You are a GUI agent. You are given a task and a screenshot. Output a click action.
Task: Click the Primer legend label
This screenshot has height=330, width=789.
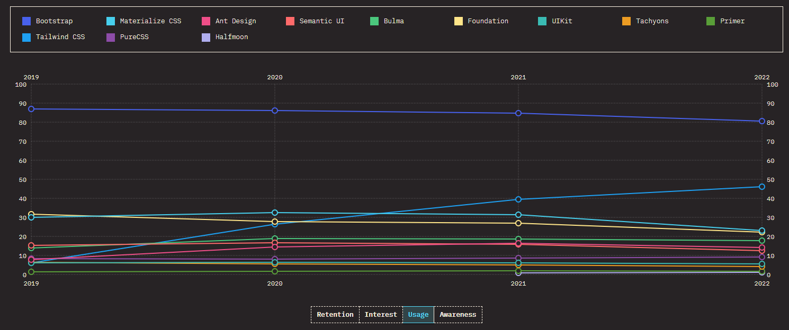pos(732,21)
